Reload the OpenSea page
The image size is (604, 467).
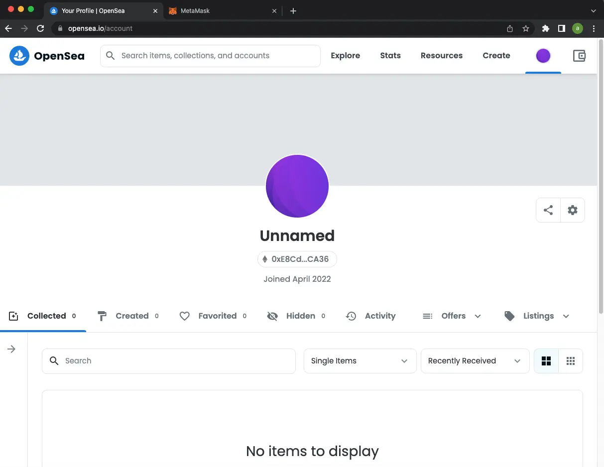coord(40,28)
